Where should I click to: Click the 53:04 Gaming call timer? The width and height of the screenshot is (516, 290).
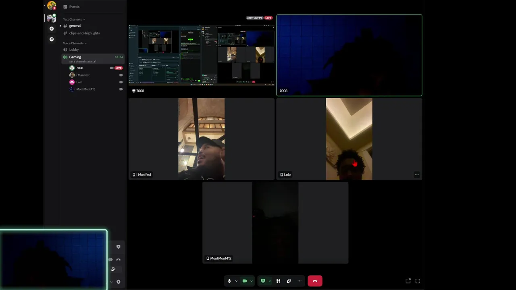[119, 57]
